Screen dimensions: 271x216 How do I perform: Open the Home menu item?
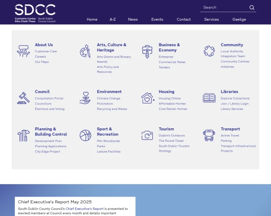click(x=92, y=19)
